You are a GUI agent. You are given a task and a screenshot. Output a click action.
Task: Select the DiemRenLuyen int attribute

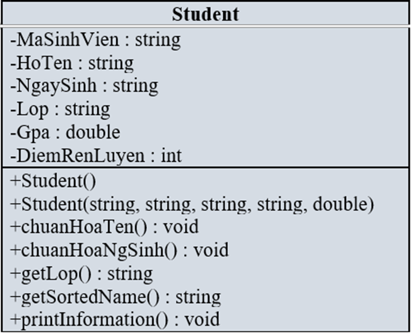click(96, 156)
